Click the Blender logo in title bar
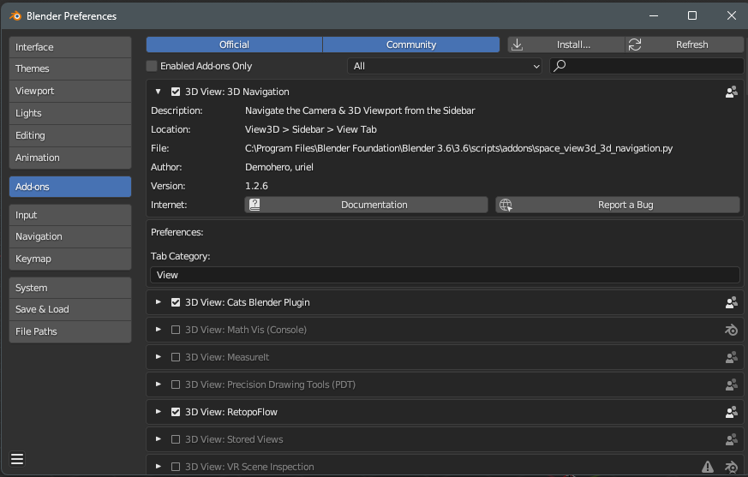 (x=15, y=15)
